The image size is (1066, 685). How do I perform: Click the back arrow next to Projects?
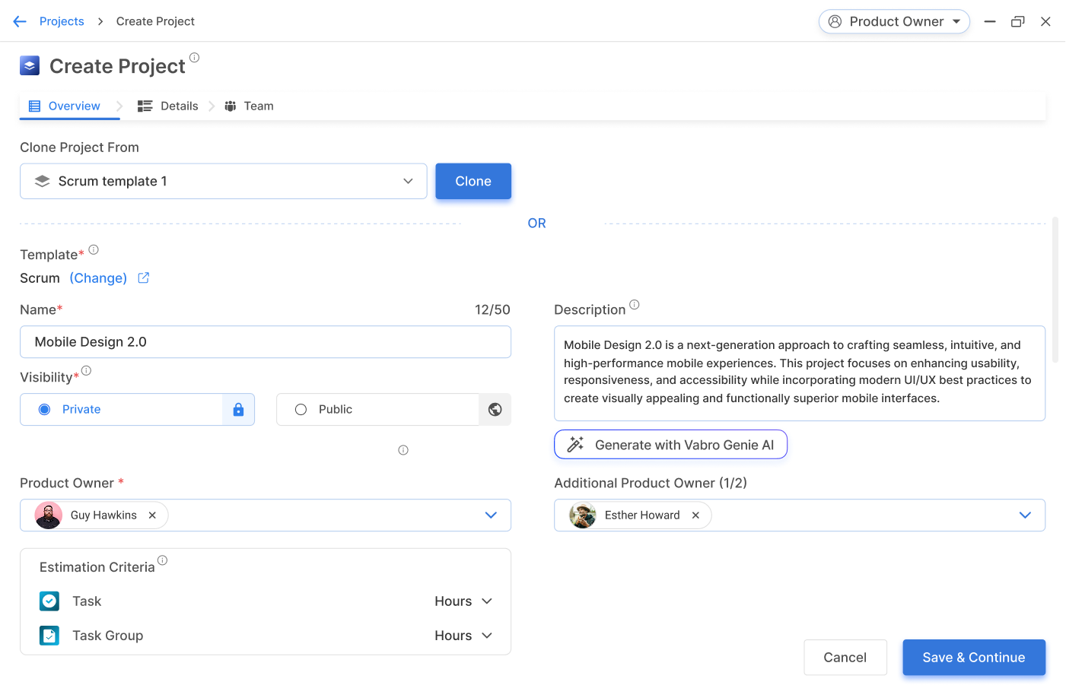pos(20,21)
